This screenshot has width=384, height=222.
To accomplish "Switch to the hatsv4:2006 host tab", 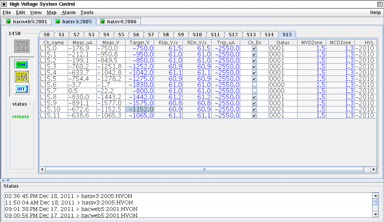I will coord(119,21).
